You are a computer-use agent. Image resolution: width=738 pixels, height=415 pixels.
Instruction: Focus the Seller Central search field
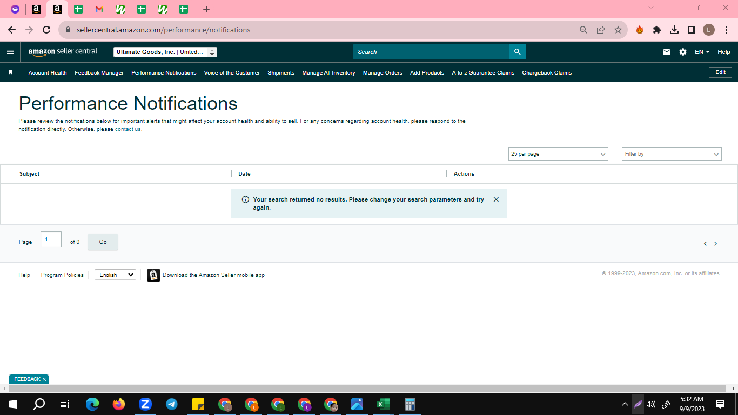coord(431,52)
